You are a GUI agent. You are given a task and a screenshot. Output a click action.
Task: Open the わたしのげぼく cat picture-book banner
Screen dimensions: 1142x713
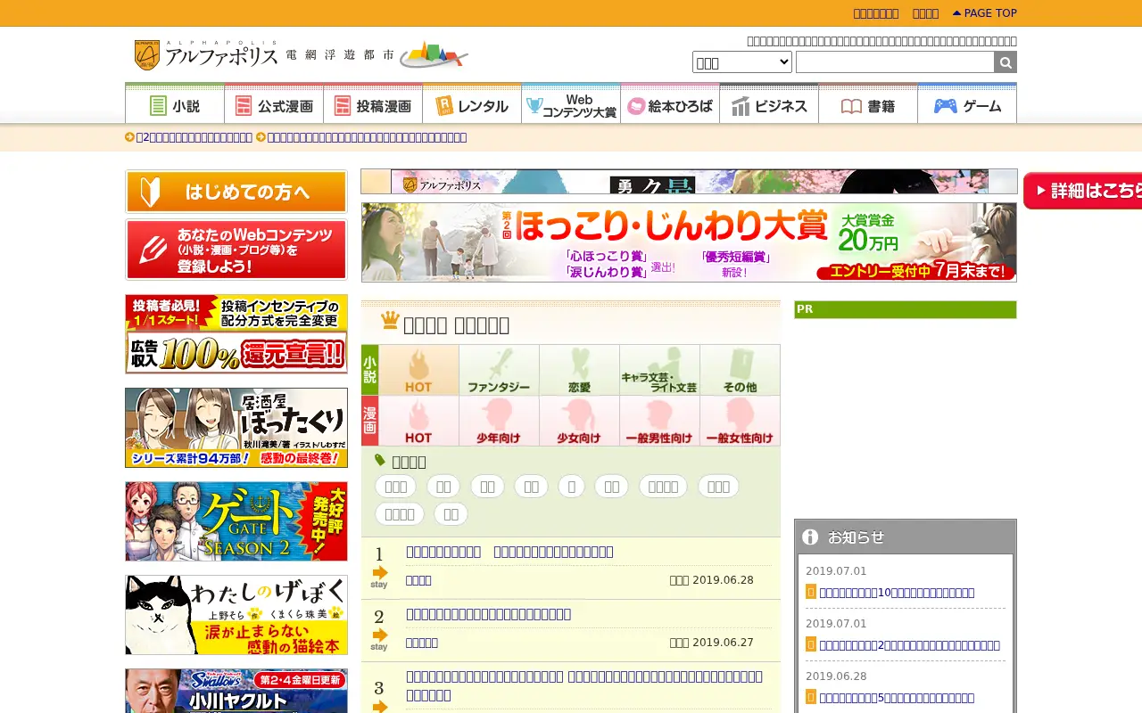click(x=236, y=615)
